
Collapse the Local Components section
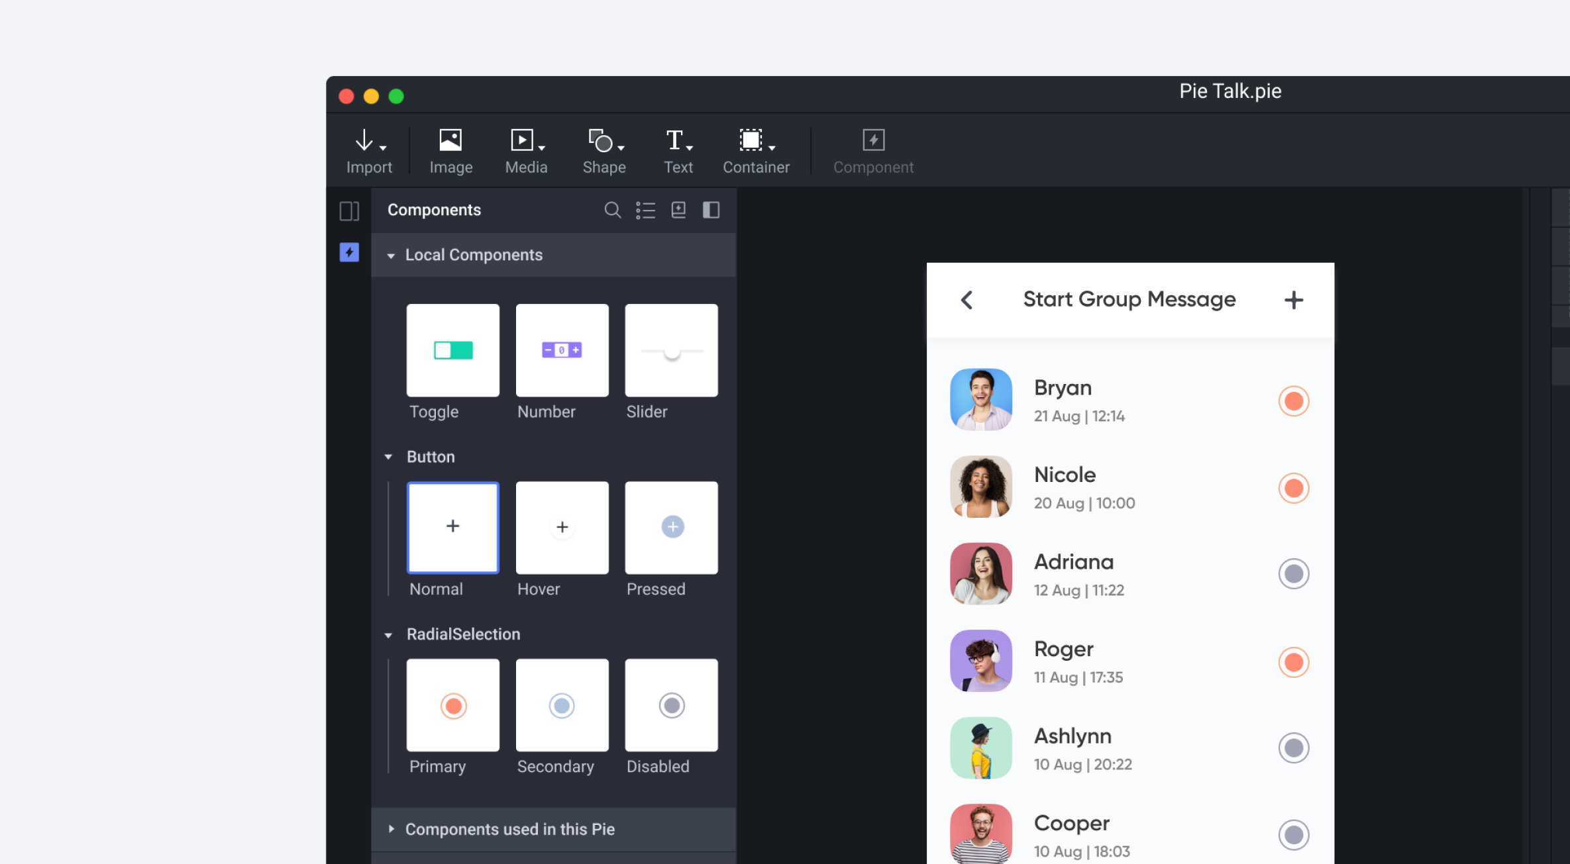(391, 256)
